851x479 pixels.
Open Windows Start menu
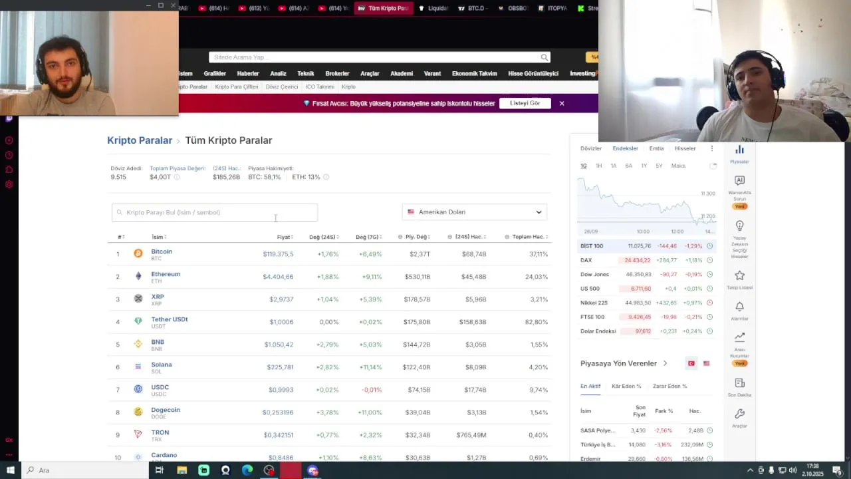pos(10,470)
